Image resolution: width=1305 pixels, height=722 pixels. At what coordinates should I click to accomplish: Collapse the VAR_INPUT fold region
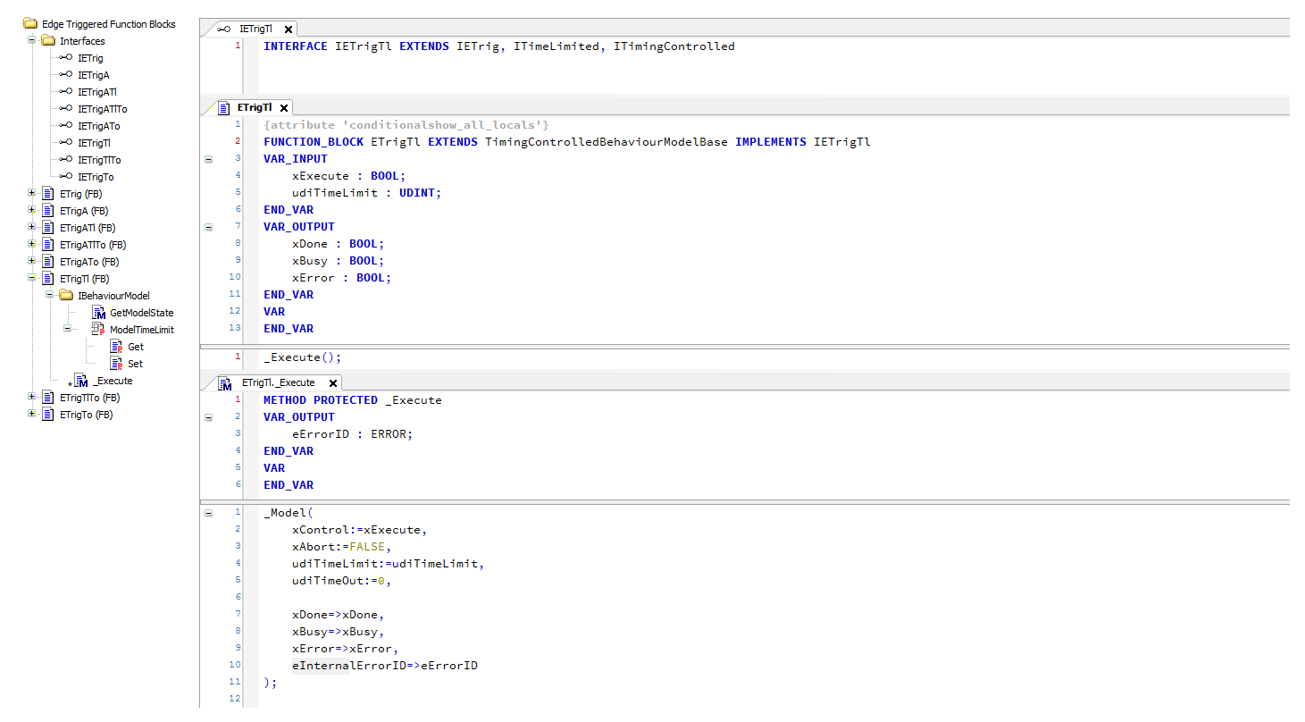coord(208,158)
